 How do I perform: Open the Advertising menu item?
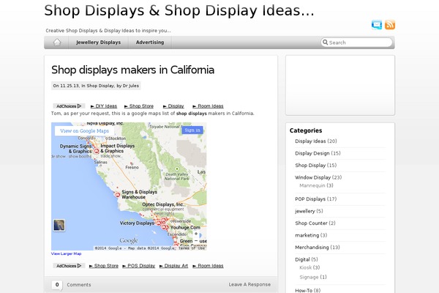150,42
